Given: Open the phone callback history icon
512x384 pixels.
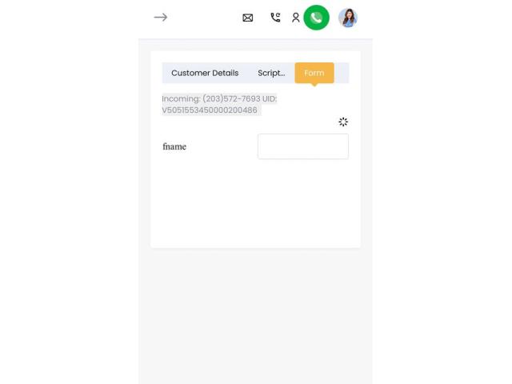Looking at the screenshot, I should point(275,18).
